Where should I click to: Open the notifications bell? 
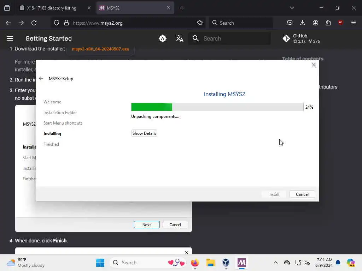pos(338,263)
